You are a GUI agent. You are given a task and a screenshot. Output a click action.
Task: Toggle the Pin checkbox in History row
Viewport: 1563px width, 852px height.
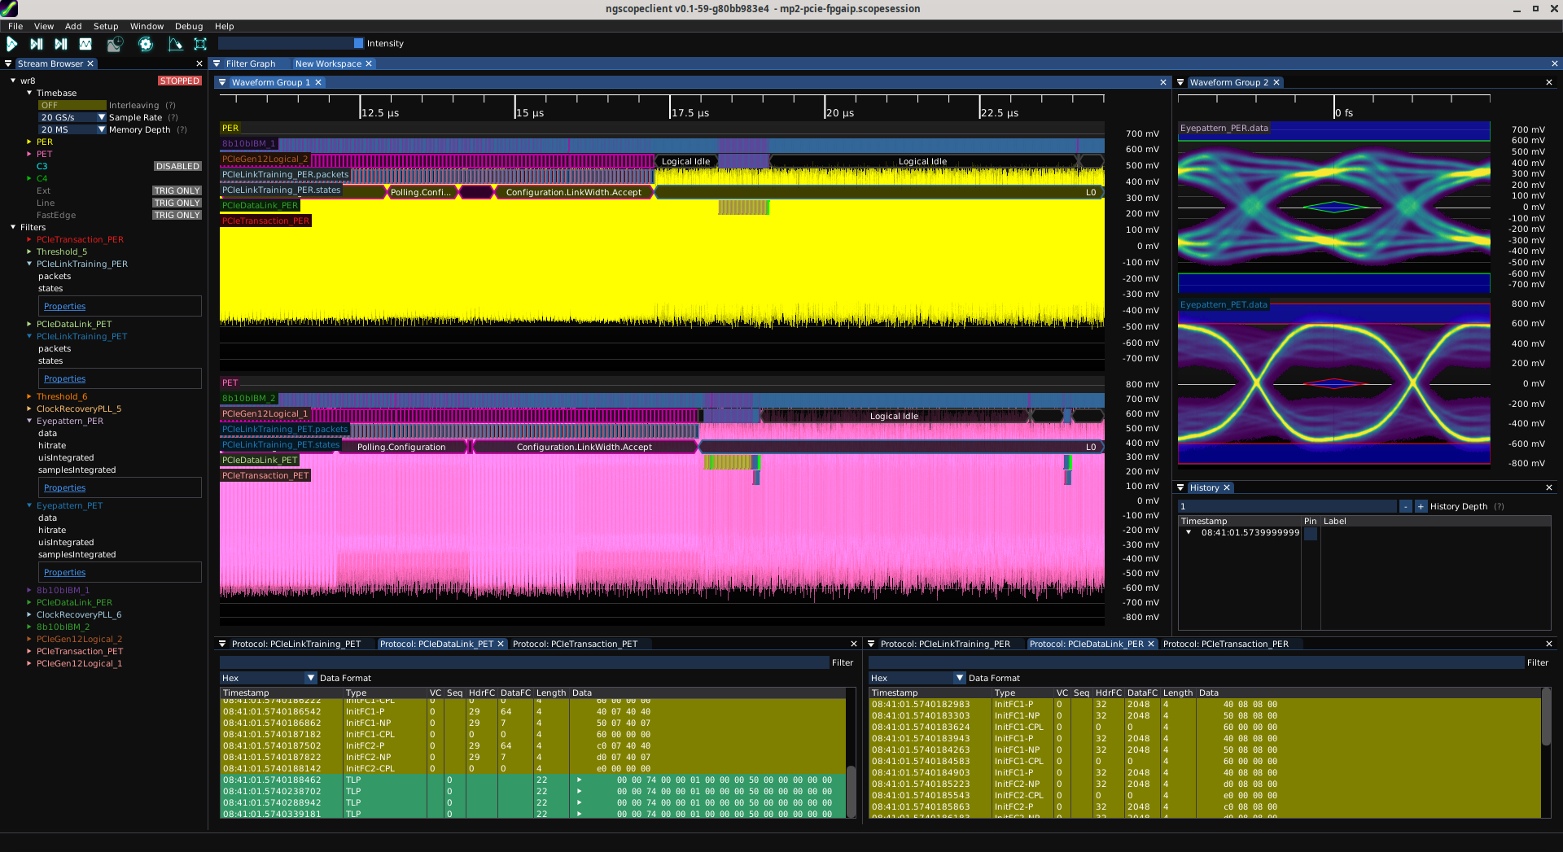tap(1310, 534)
